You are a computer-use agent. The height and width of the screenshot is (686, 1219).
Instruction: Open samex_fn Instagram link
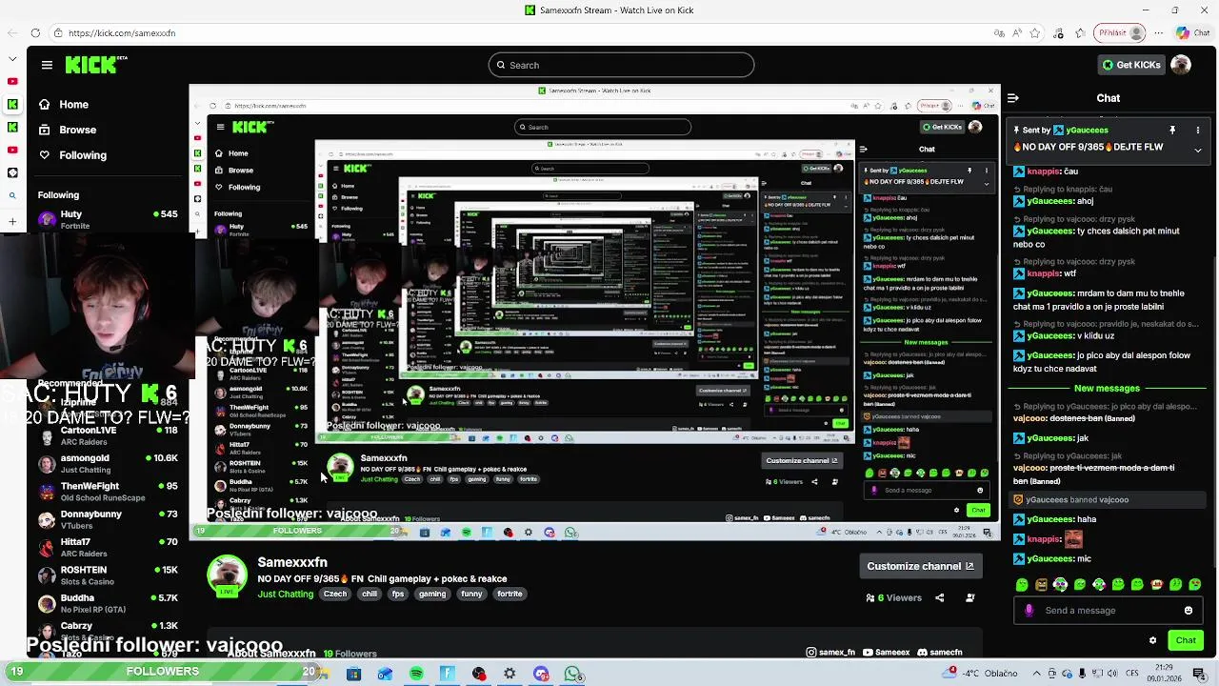coord(831,653)
